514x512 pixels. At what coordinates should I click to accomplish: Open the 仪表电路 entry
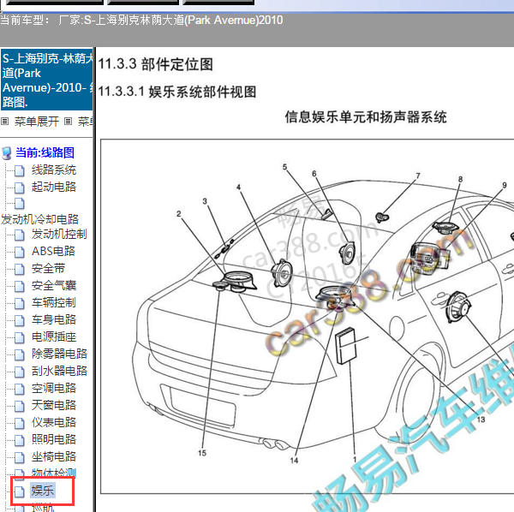(x=54, y=422)
